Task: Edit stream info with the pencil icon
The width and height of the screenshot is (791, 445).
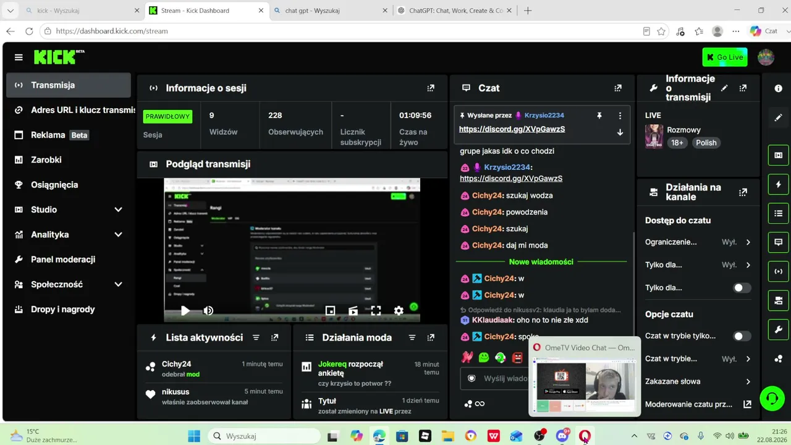Action: (x=724, y=88)
